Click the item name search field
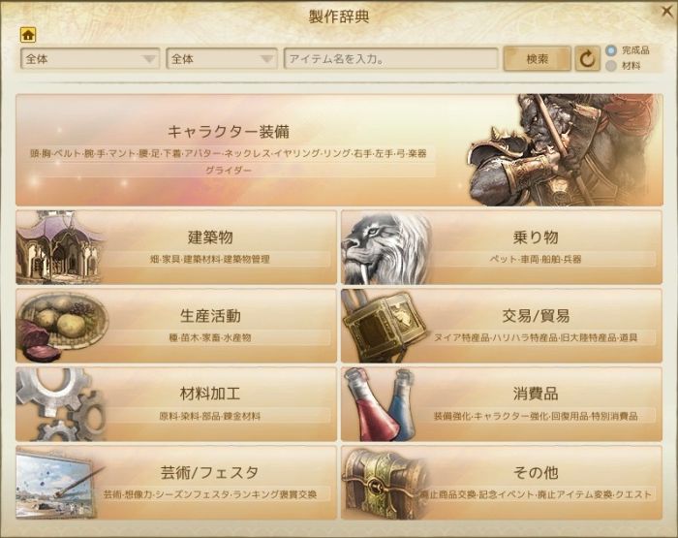Image resolution: width=678 pixels, height=538 pixels. (391, 58)
